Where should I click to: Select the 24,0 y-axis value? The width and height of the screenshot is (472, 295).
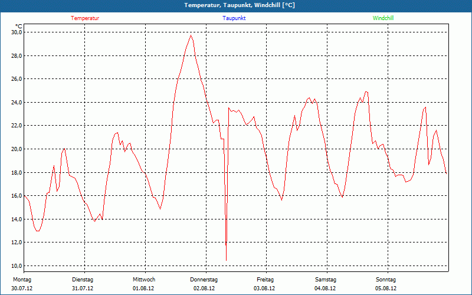click(x=17, y=102)
